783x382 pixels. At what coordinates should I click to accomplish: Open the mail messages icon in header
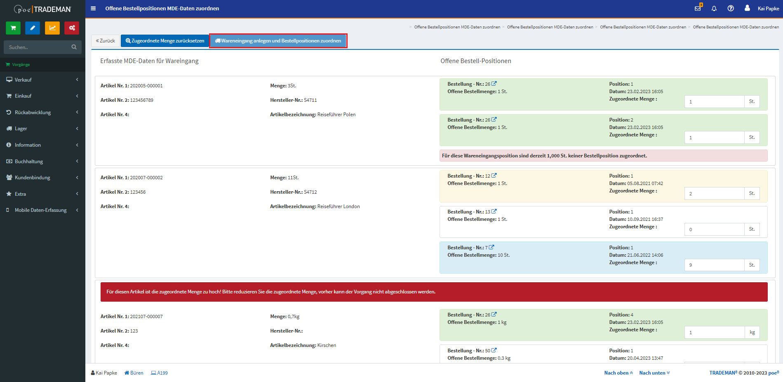tap(698, 8)
